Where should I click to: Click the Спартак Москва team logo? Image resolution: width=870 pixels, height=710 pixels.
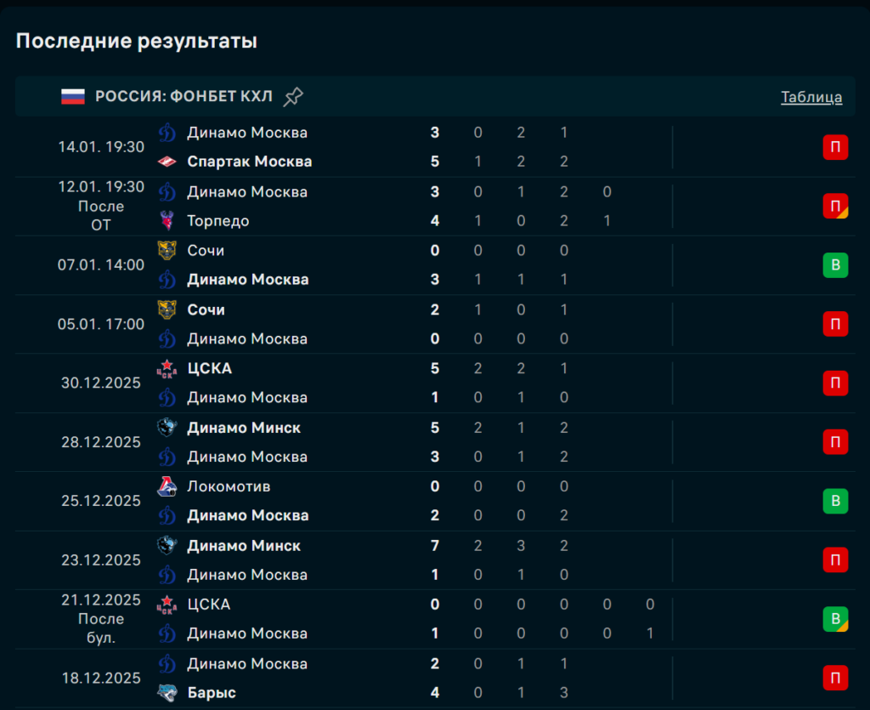(167, 162)
